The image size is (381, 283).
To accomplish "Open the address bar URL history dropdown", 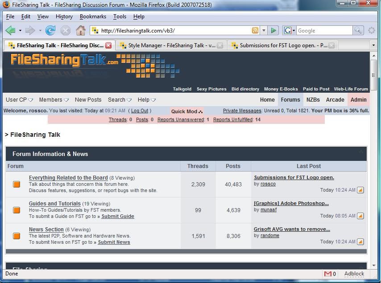I will tap(264, 31).
